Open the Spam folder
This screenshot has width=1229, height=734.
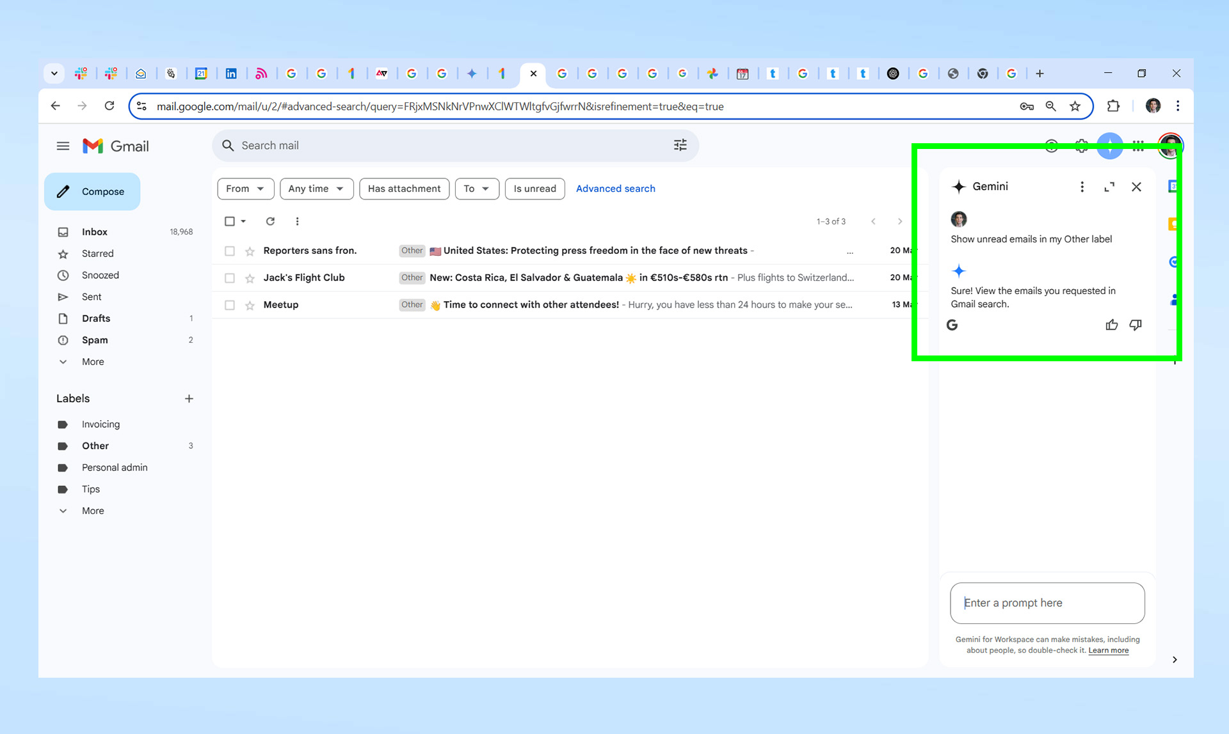pyautogui.click(x=95, y=340)
